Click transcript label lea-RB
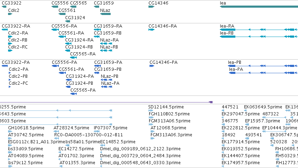The height and width of the screenshot is (168, 298). point(227,33)
